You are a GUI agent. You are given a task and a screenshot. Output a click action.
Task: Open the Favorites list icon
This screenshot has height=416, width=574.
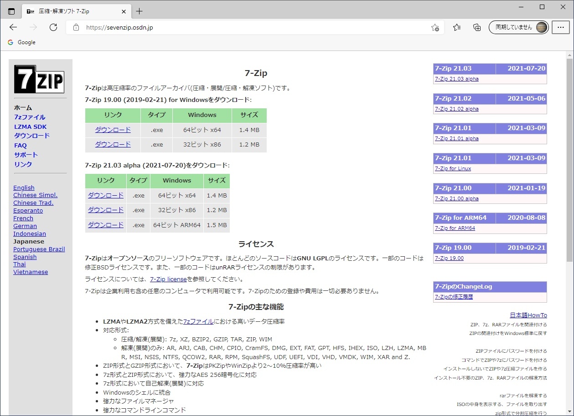click(x=457, y=27)
